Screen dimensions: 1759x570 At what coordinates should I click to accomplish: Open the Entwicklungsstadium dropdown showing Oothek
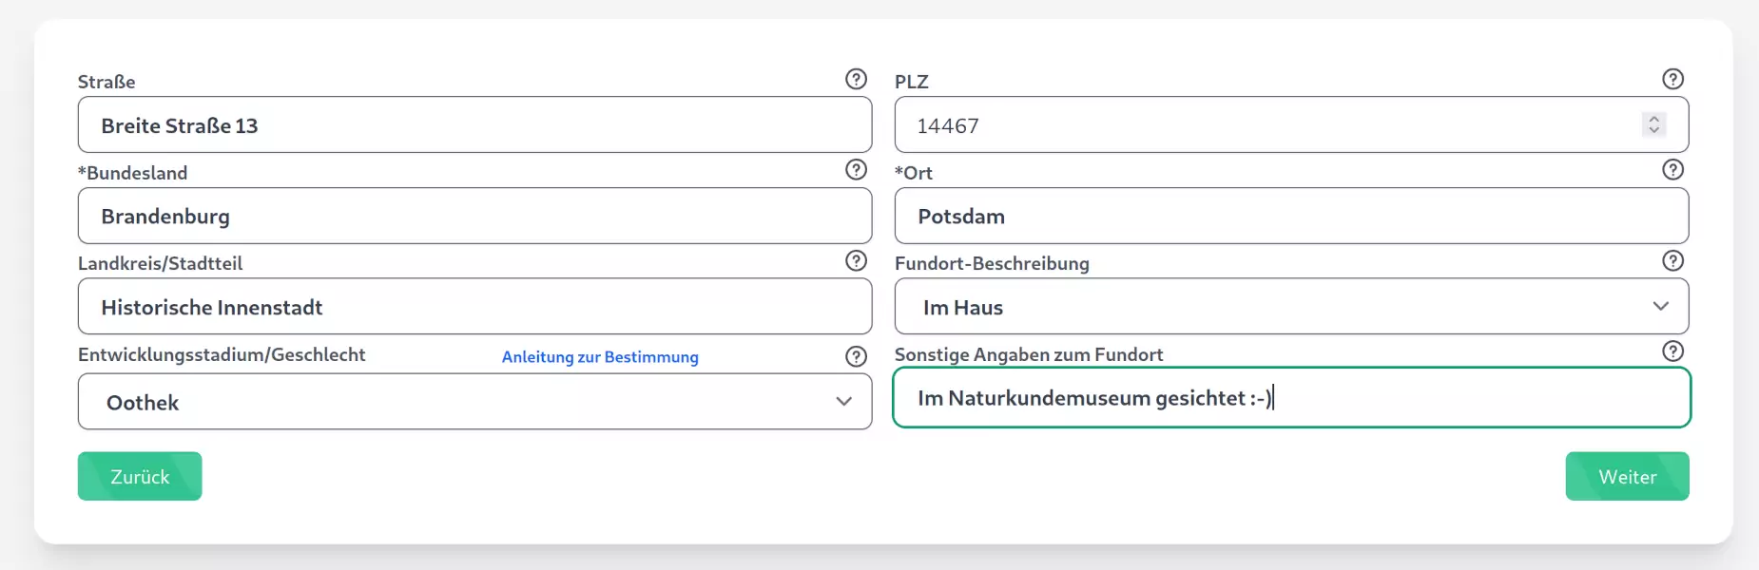click(x=474, y=401)
